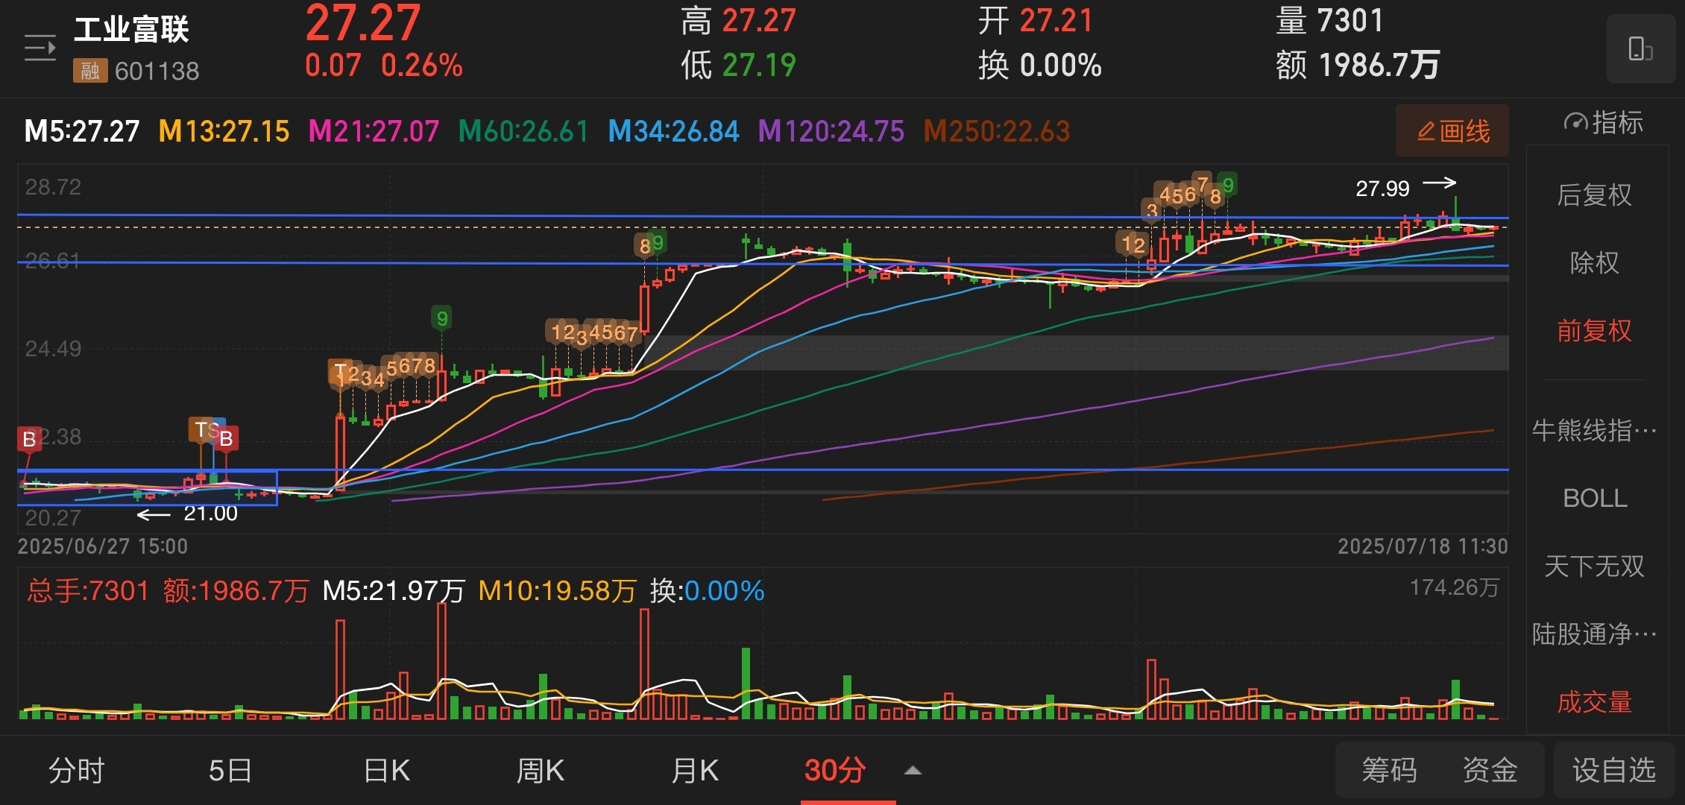Click the 融 margin trading badge
The height and width of the screenshot is (805, 1685).
point(90,71)
